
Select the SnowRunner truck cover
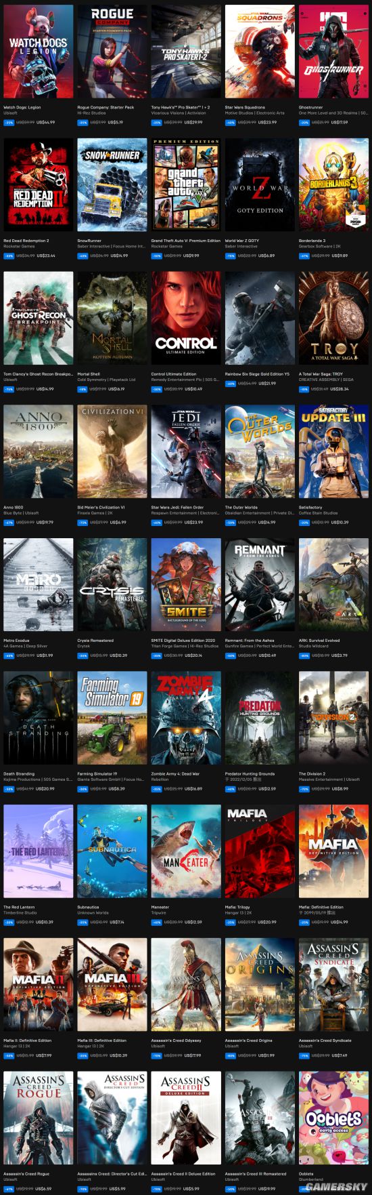tap(112, 185)
